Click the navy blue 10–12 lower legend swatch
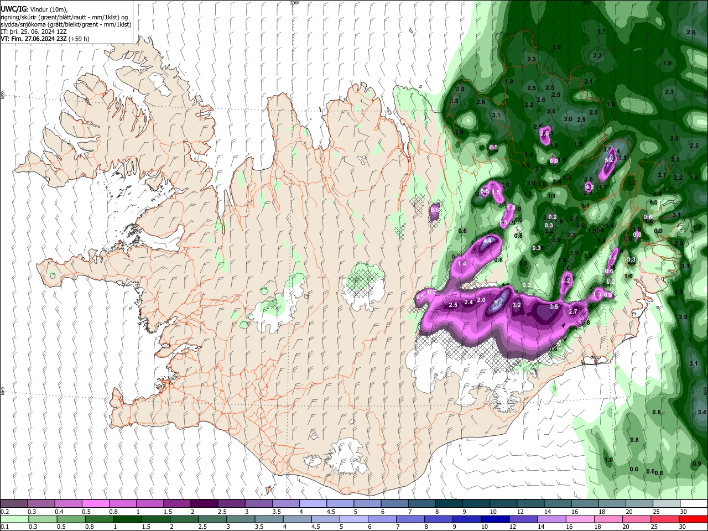This screenshot has width=708, height=531. (x=495, y=519)
